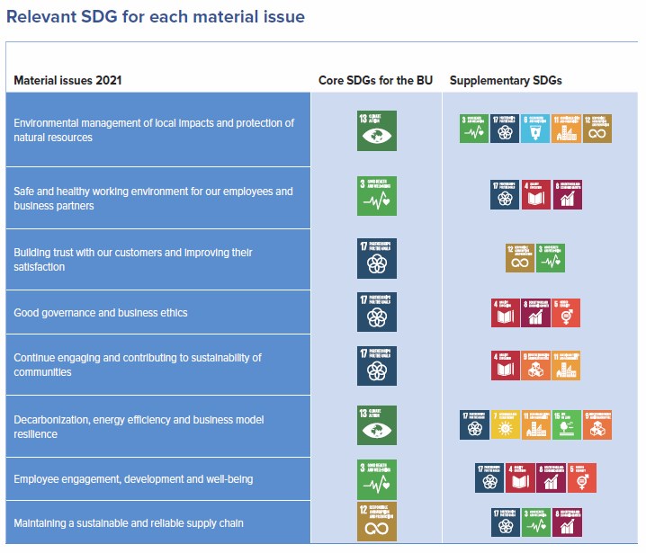Select core SDG 3 icon in Employee engagement row

pos(377,479)
